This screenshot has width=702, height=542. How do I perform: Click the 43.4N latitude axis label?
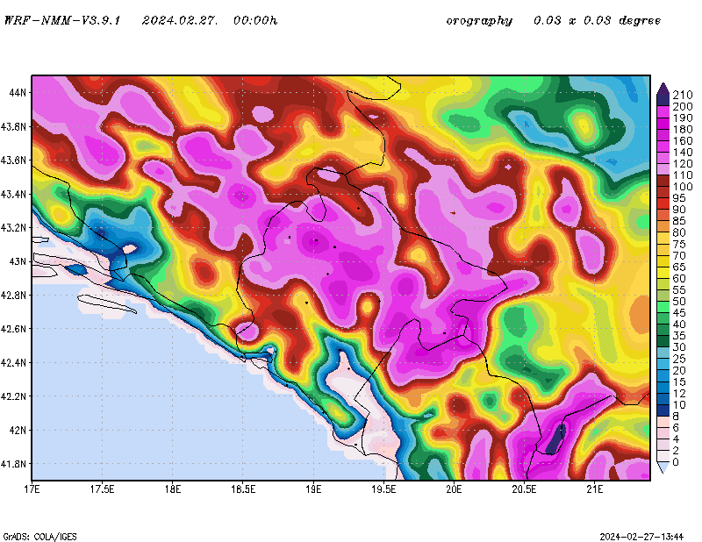click(14, 194)
